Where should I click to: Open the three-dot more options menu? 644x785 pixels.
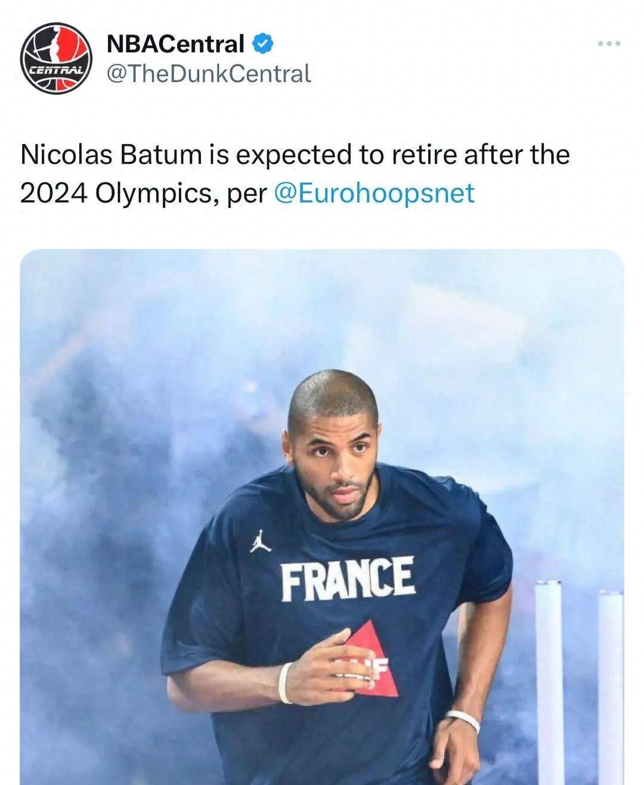pyautogui.click(x=609, y=43)
